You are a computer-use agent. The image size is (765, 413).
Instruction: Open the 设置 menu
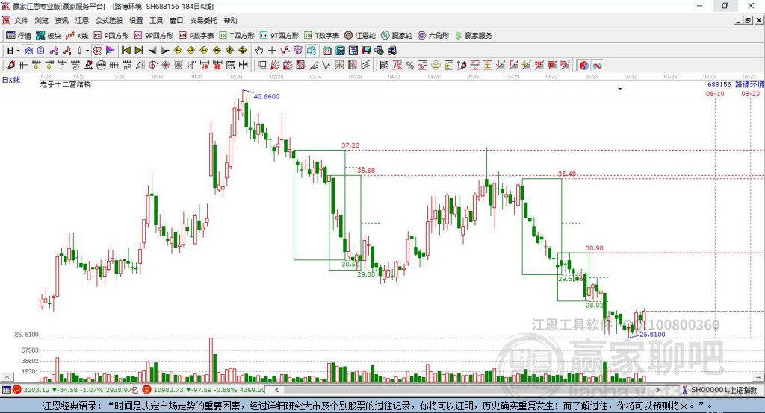point(136,20)
